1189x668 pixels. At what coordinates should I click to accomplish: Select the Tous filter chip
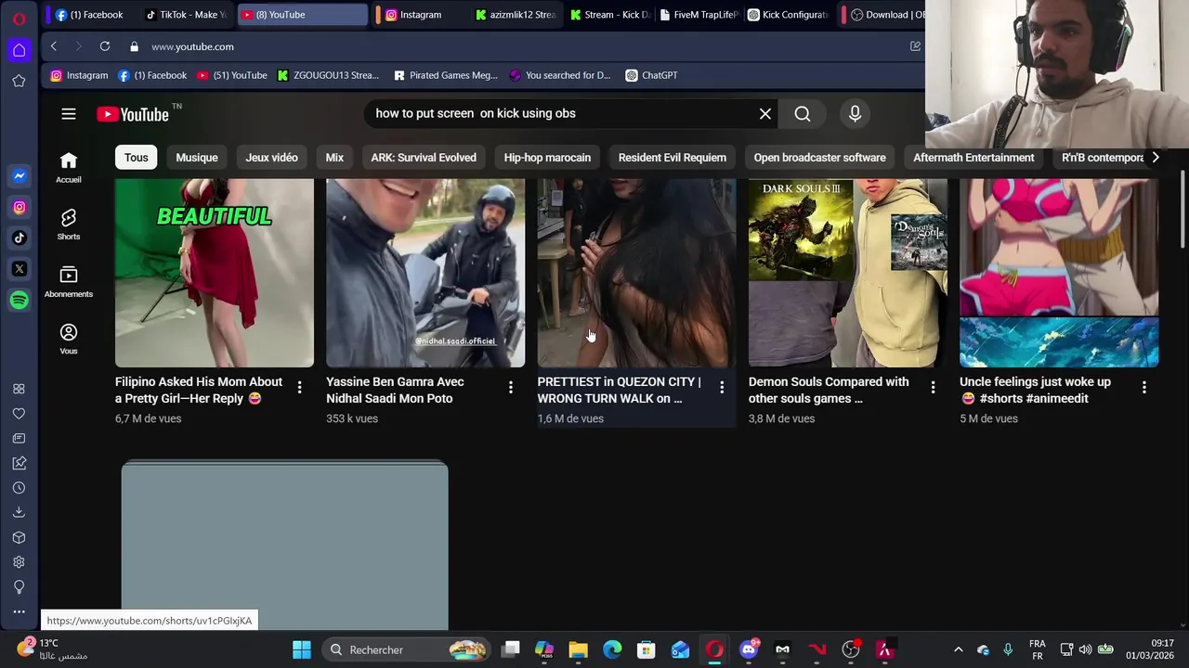[136, 158]
